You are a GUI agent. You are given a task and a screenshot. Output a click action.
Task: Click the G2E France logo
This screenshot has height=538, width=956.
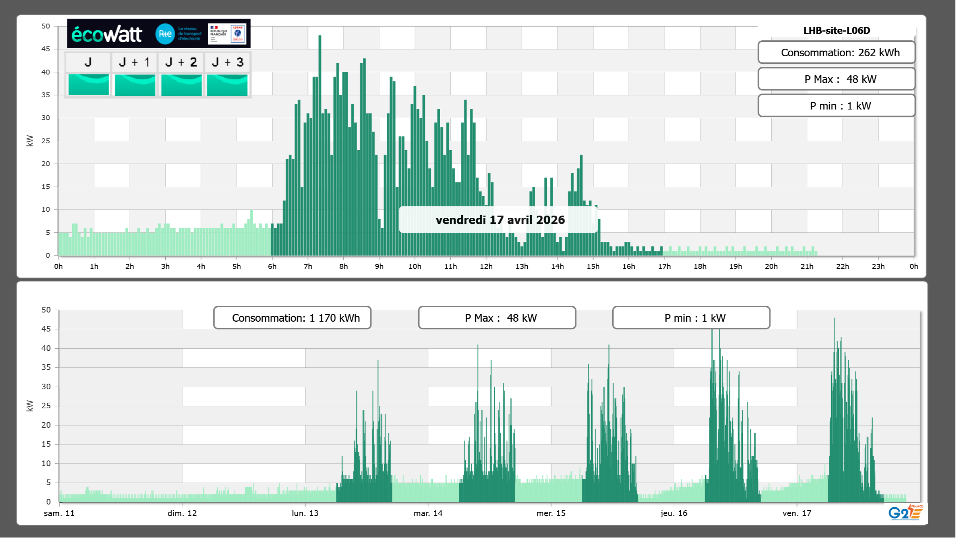point(905,513)
